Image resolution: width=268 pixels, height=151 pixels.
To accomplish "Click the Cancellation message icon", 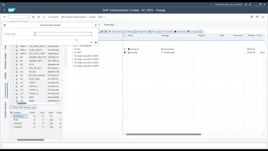I will (x=162, y=49).
